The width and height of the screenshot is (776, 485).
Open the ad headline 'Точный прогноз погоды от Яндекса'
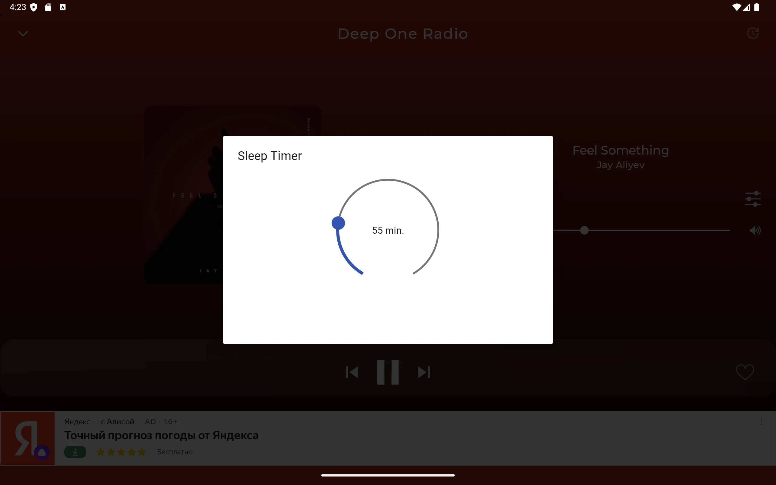161,436
